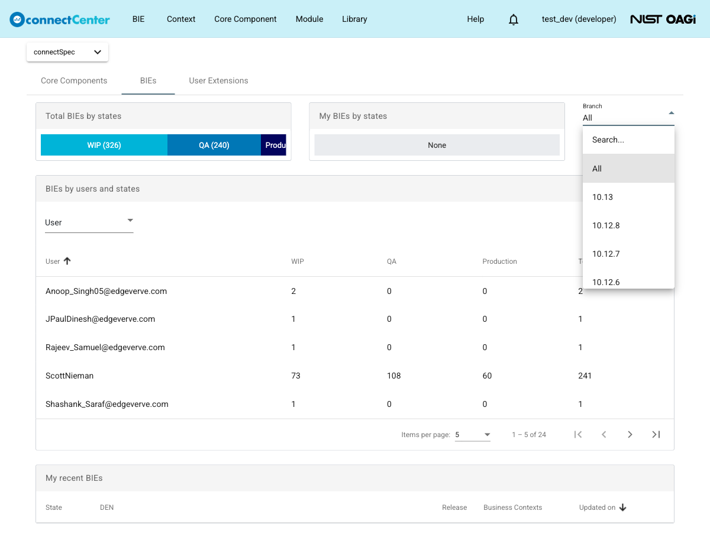The image size is (710, 540).
Task: Select branch 10.12.7
Action: (x=628, y=254)
